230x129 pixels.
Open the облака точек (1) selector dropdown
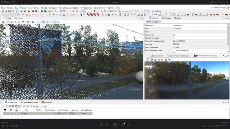pos(153,22)
